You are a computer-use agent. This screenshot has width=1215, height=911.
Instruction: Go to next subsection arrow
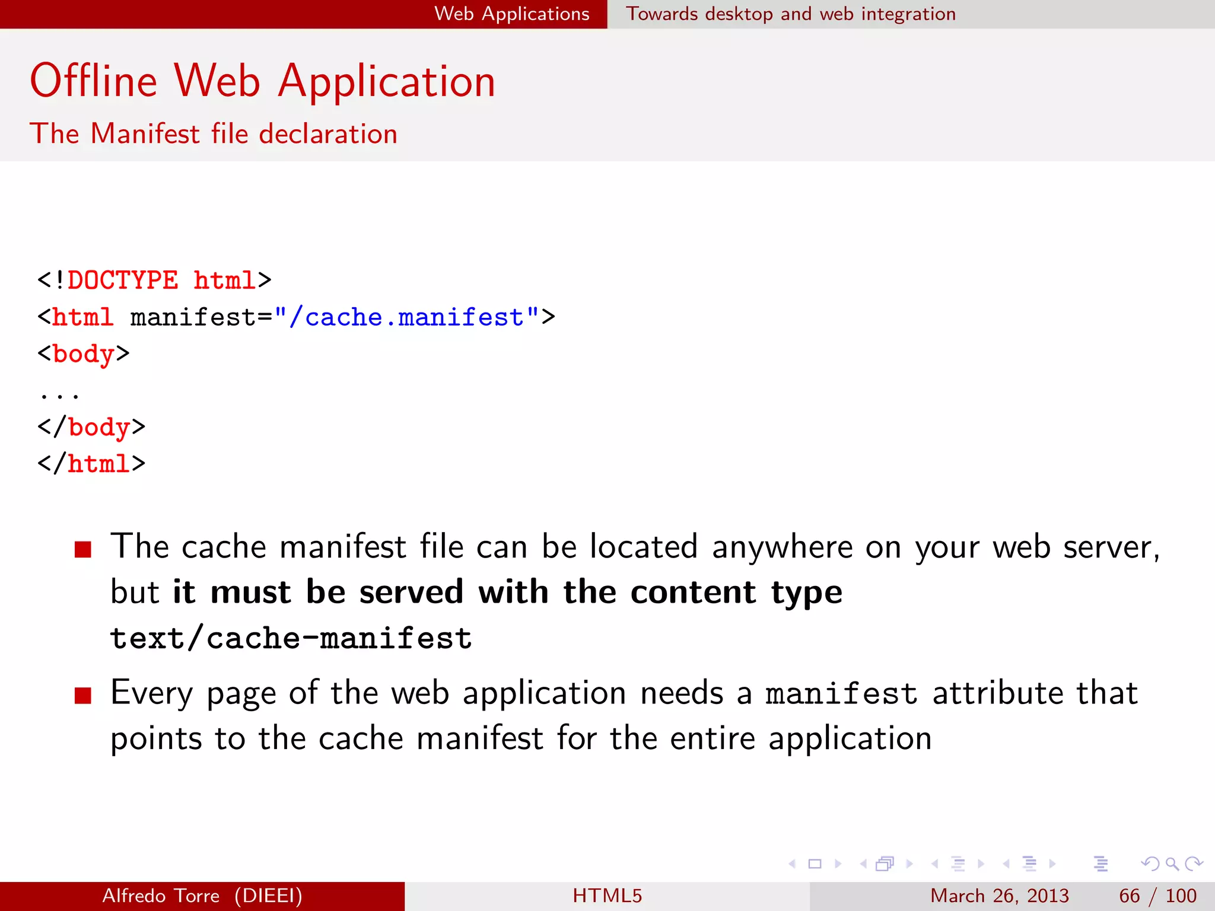tap(981, 864)
